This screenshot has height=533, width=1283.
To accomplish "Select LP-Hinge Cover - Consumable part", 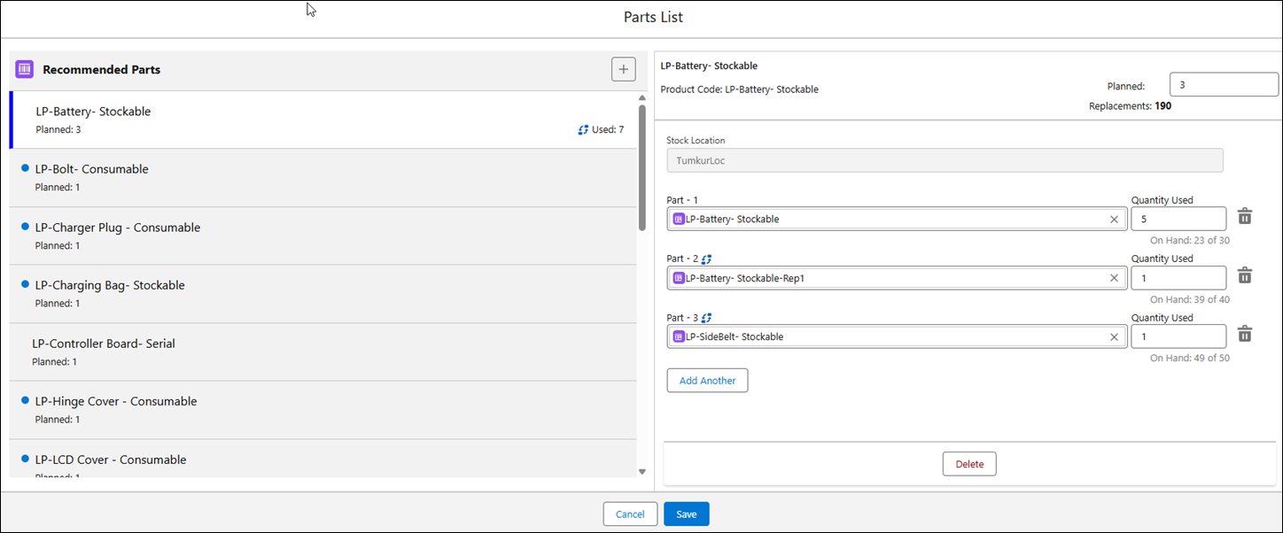I will click(323, 410).
